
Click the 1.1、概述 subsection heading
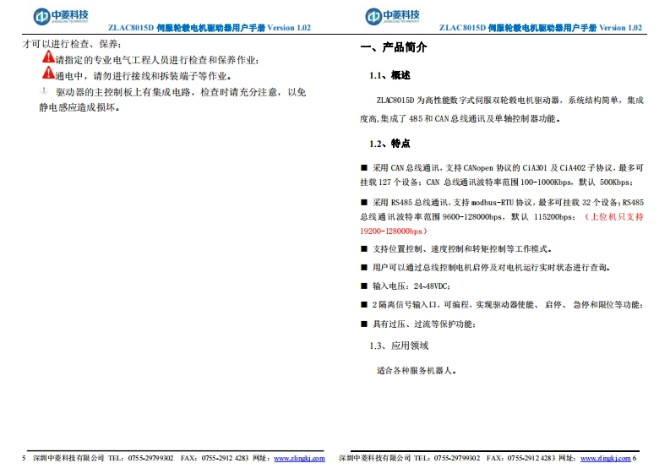389,76
